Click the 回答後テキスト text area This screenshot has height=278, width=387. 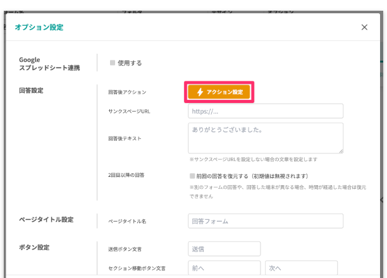click(x=266, y=138)
